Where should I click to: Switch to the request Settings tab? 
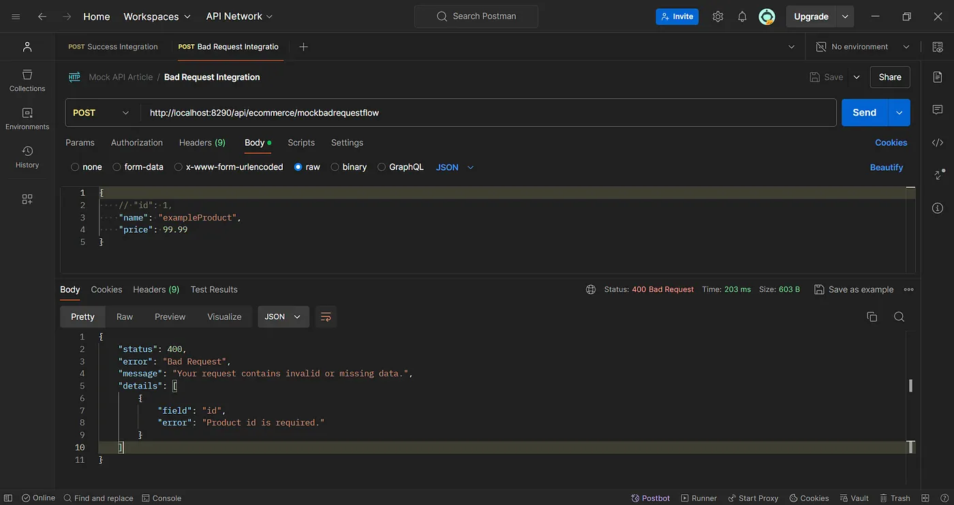point(347,142)
